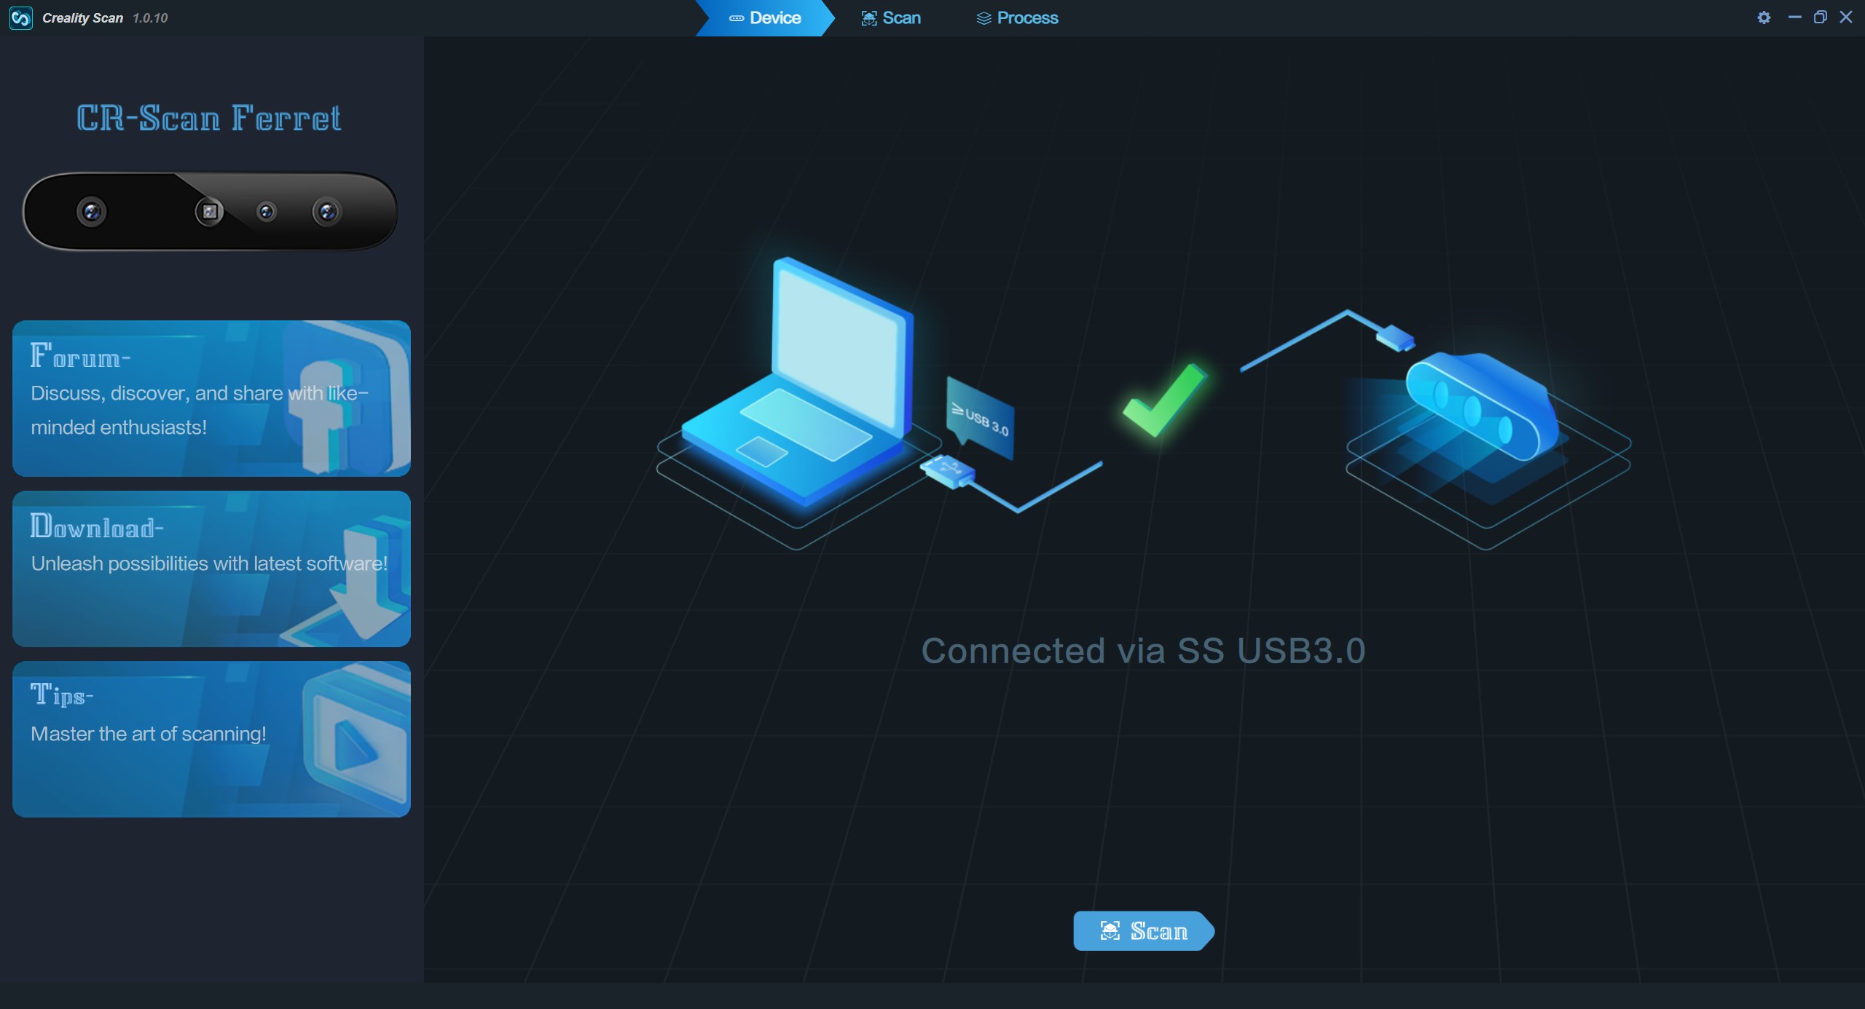Close the Creality Scan window
This screenshot has width=1865, height=1009.
pos(1845,17)
